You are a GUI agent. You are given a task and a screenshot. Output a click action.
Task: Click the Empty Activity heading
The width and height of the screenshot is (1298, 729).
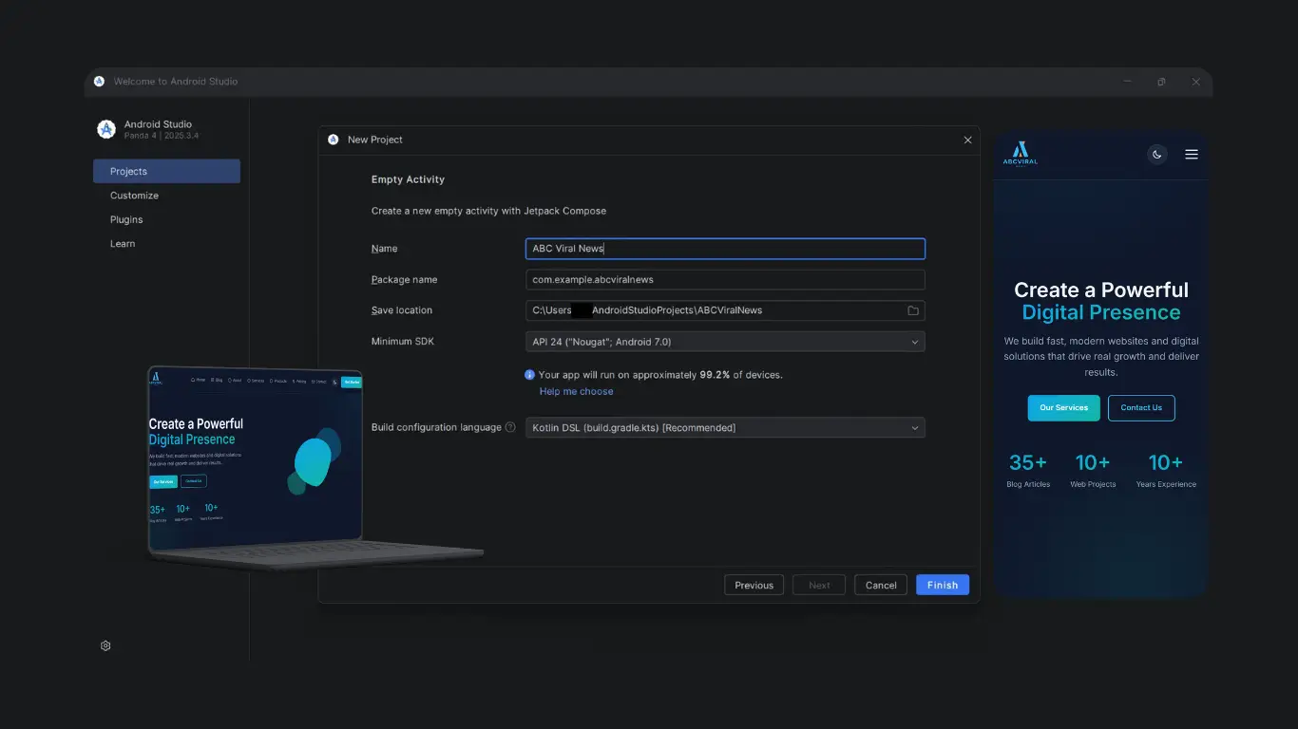click(408, 179)
